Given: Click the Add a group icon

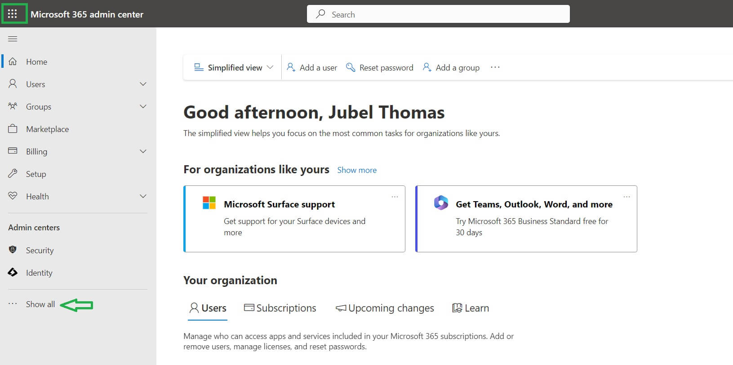Looking at the screenshot, I should [x=427, y=67].
